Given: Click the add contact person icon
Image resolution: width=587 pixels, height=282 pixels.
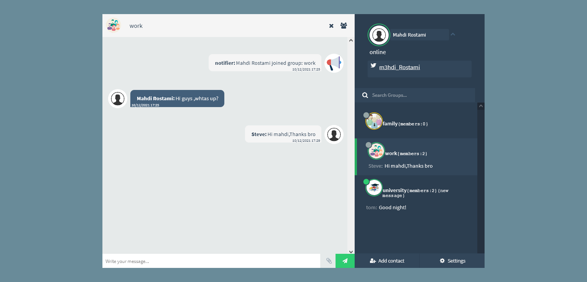Looking at the screenshot, I should [x=373, y=261].
